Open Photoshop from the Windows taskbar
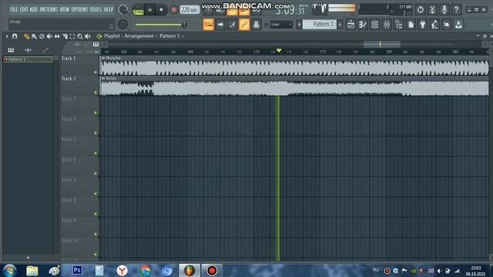Image resolution: width=493 pixels, height=277 pixels. 77,270
